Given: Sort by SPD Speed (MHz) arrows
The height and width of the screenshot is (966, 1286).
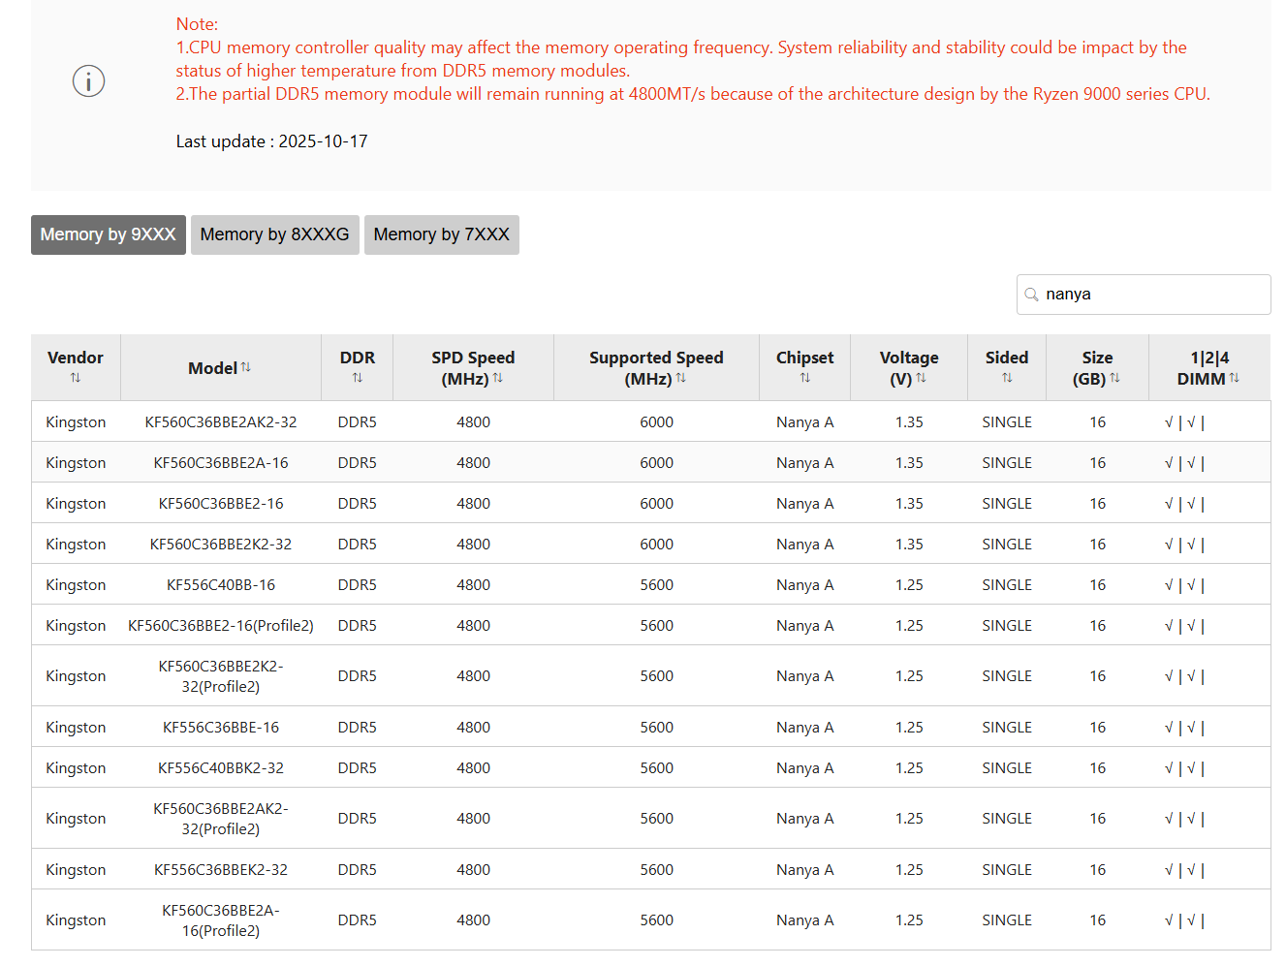Looking at the screenshot, I should pos(498,378).
